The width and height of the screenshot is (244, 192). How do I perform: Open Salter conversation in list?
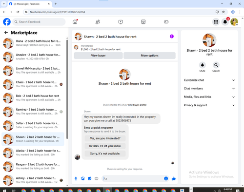click(x=33, y=125)
